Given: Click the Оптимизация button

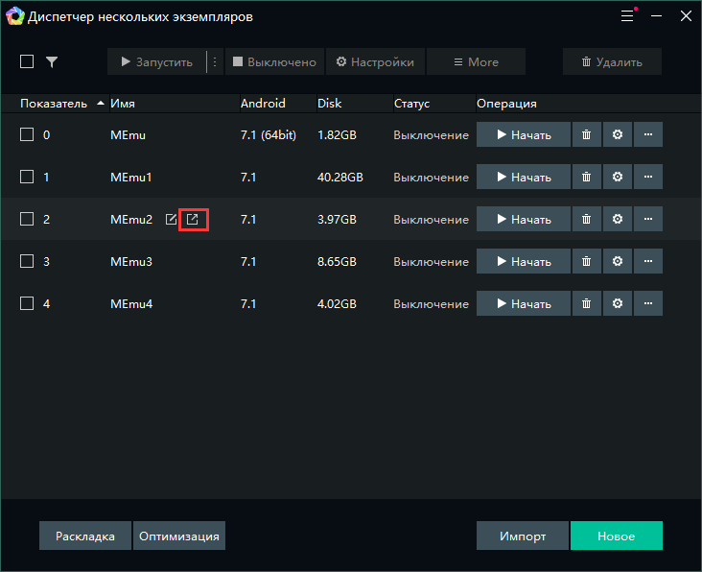Looking at the screenshot, I should [179, 536].
